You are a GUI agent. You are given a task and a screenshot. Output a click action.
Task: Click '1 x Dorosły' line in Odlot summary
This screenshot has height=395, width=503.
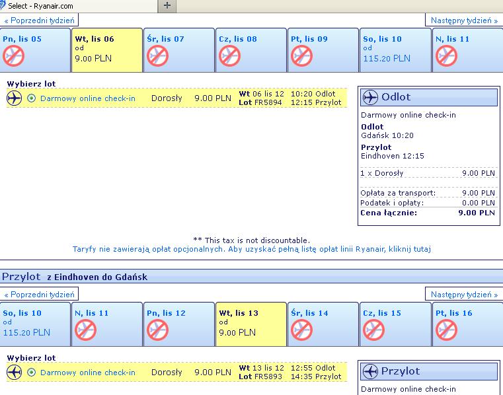coord(428,173)
